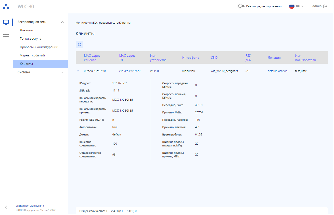This screenshot has width=334, height=215.
Task: Open the Configuration sliders icon
Action: coord(6,35)
